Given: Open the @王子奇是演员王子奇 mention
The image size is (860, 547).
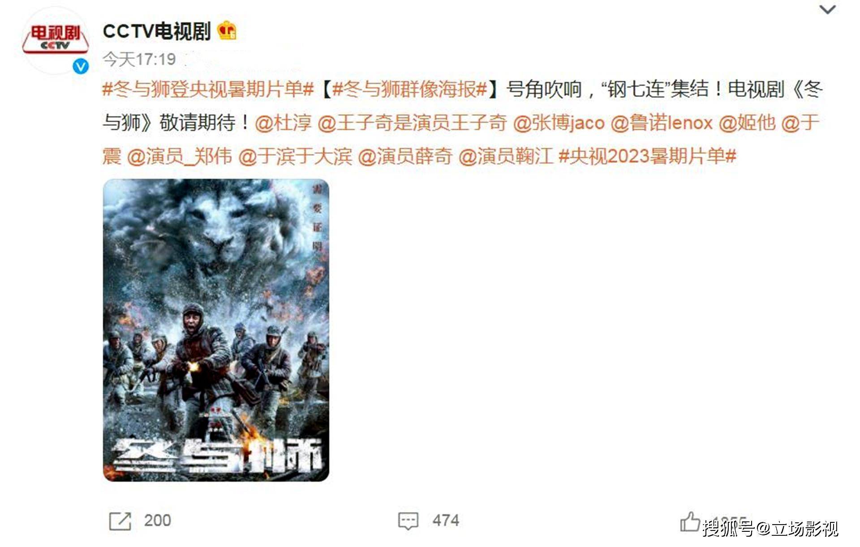Looking at the screenshot, I should coord(412,123).
